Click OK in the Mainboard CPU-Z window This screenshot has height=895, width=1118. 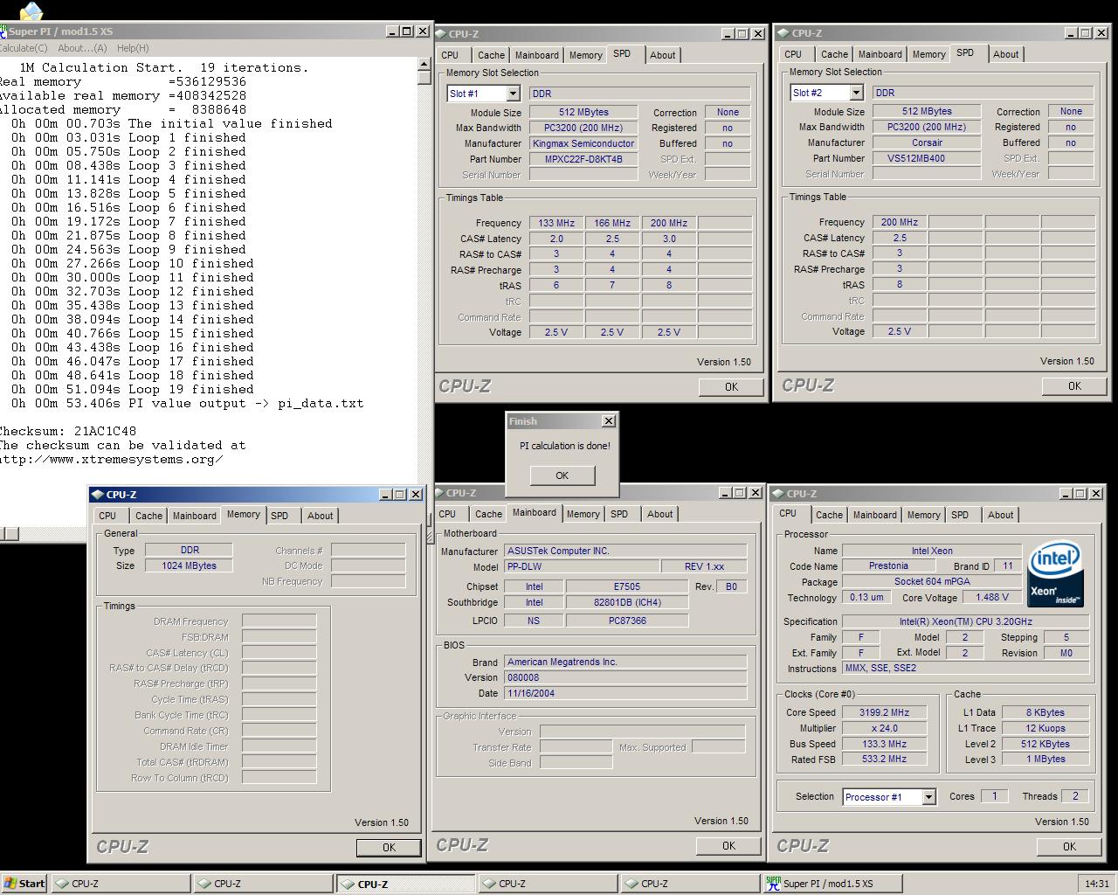pos(728,845)
